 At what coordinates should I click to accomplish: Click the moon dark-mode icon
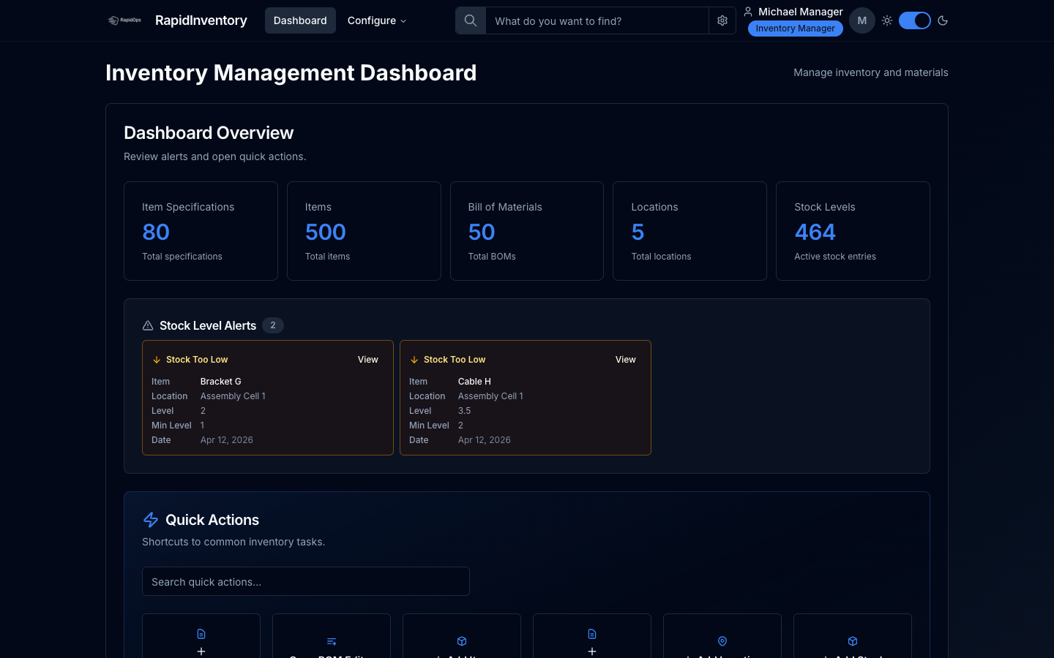(x=943, y=20)
